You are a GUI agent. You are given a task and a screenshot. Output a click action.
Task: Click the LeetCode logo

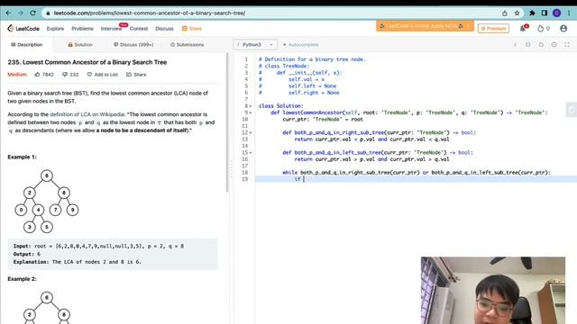(x=23, y=28)
